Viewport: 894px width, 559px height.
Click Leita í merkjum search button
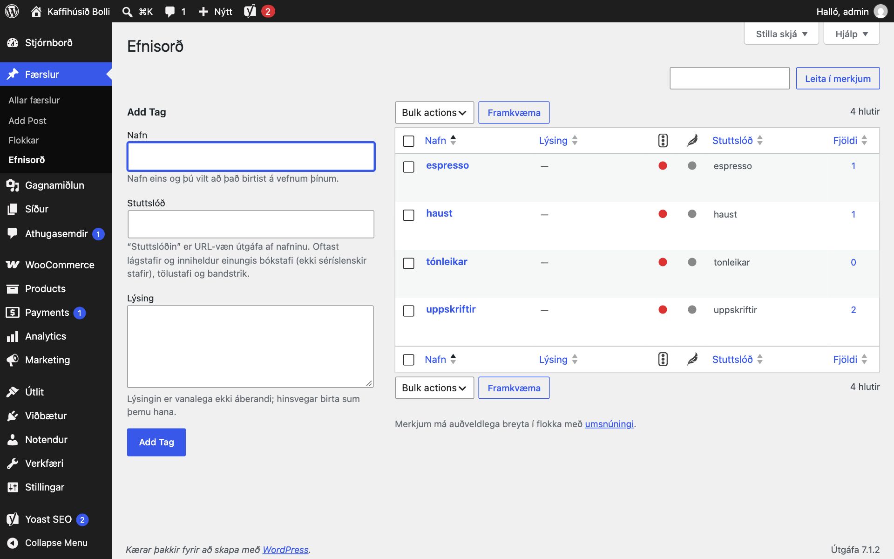tap(838, 78)
